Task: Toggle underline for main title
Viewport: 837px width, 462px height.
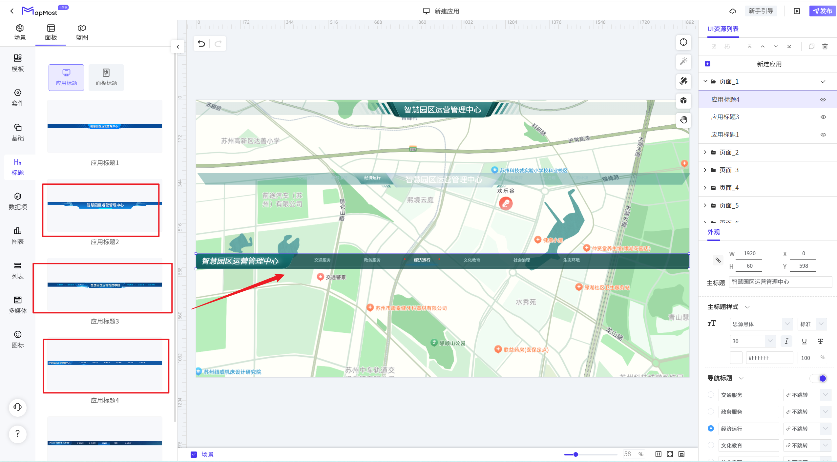Action: tap(804, 341)
